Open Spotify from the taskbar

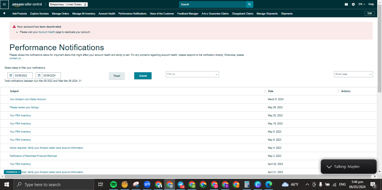click(114, 184)
